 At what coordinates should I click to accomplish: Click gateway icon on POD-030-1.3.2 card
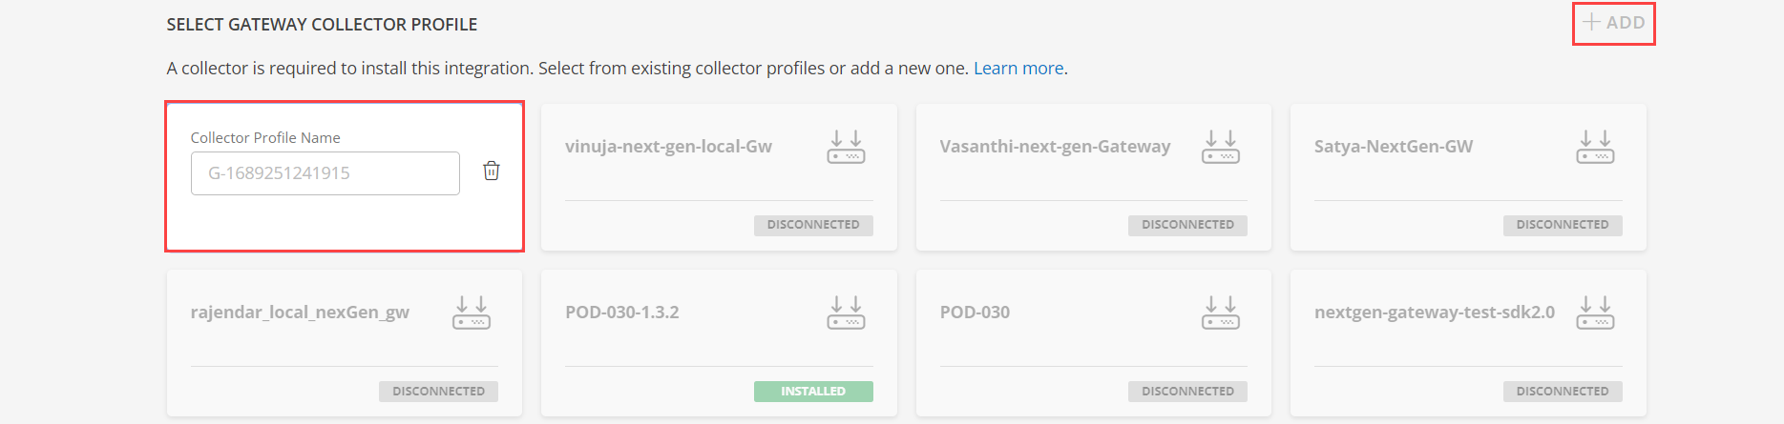846,313
